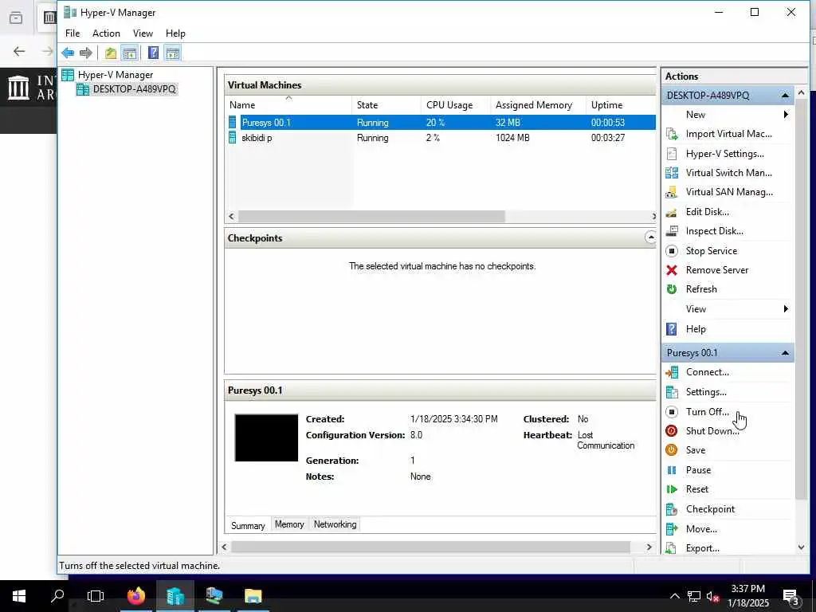This screenshot has height=612, width=816.
Task: Click the Virtual SAN Manager icon
Action: pyautogui.click(x=672, y=192)
